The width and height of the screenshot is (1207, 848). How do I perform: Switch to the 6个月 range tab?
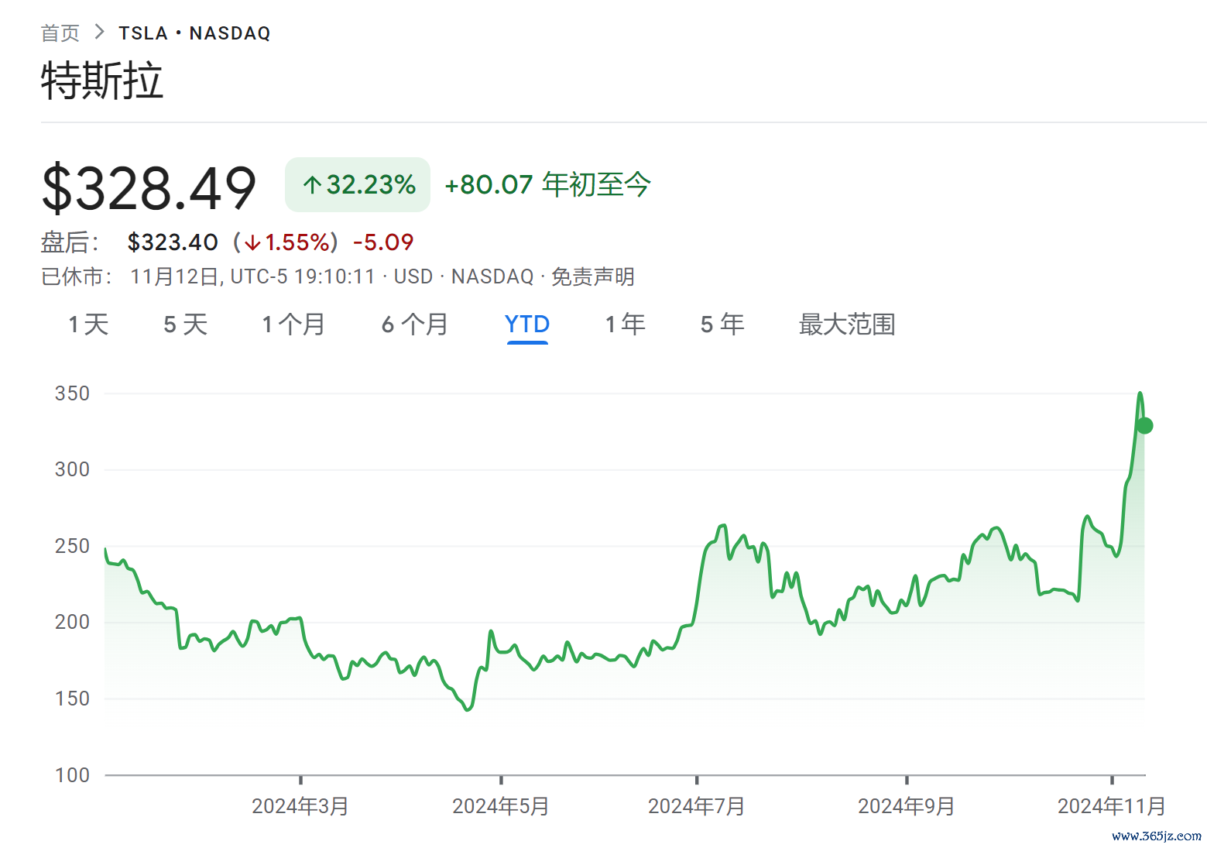pyautogui.click(x=415, y=324)
